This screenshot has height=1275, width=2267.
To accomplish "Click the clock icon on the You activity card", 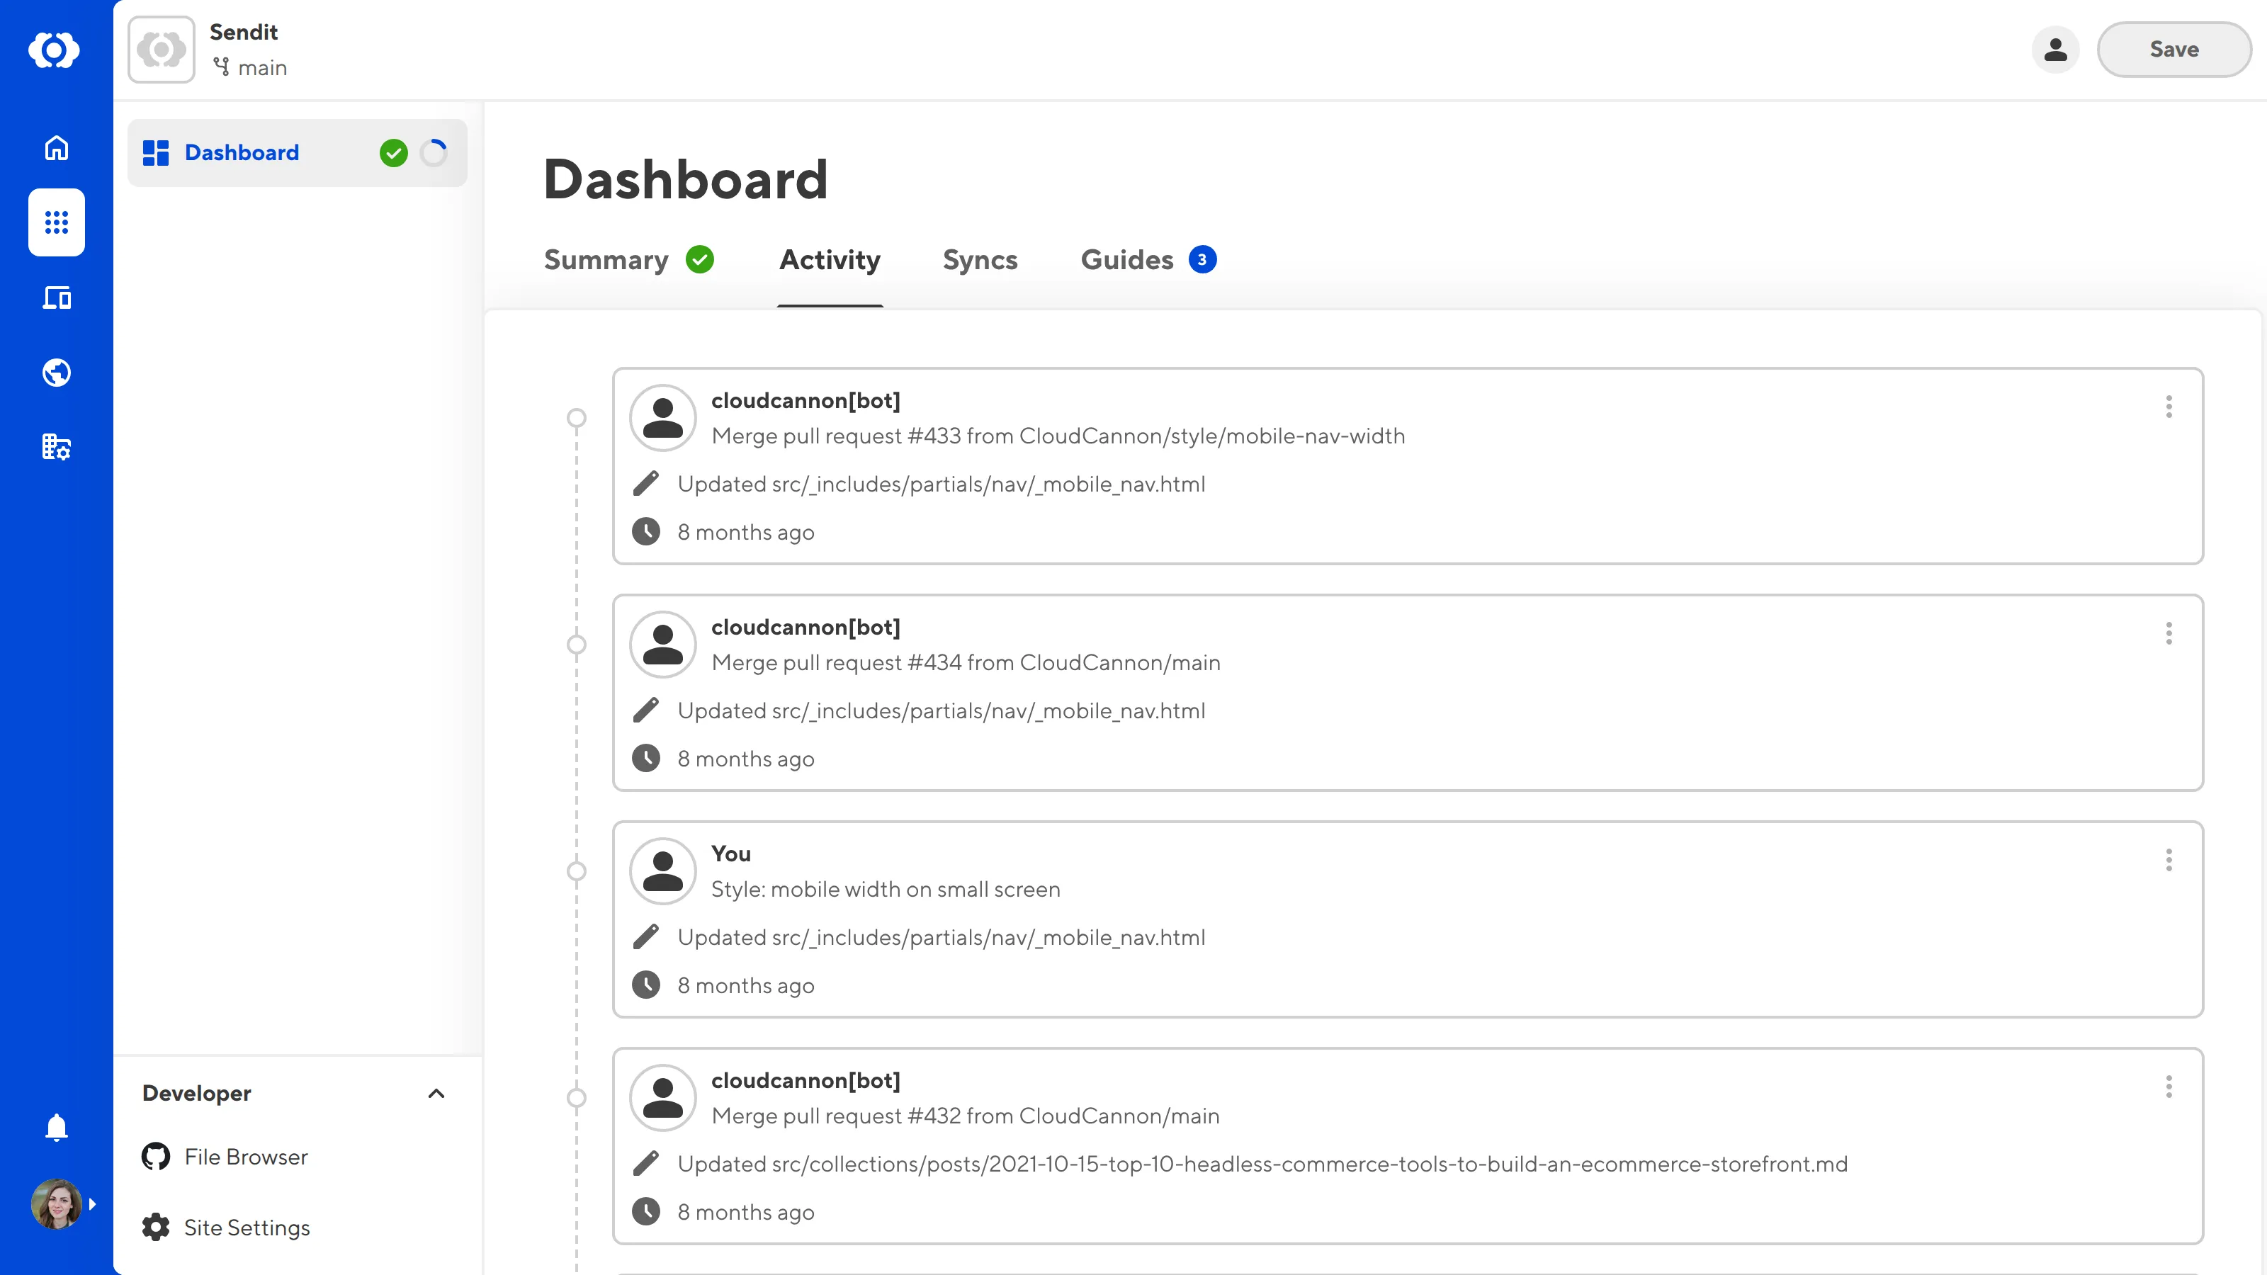I will tap(647, 985).
